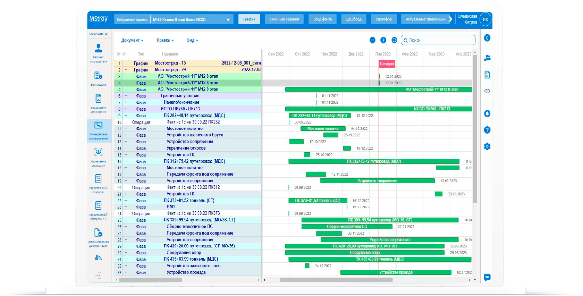This screenshot has height=296, width=583.
Task: Click the Янв 2023 month header
Action: (x=383, y=54)
